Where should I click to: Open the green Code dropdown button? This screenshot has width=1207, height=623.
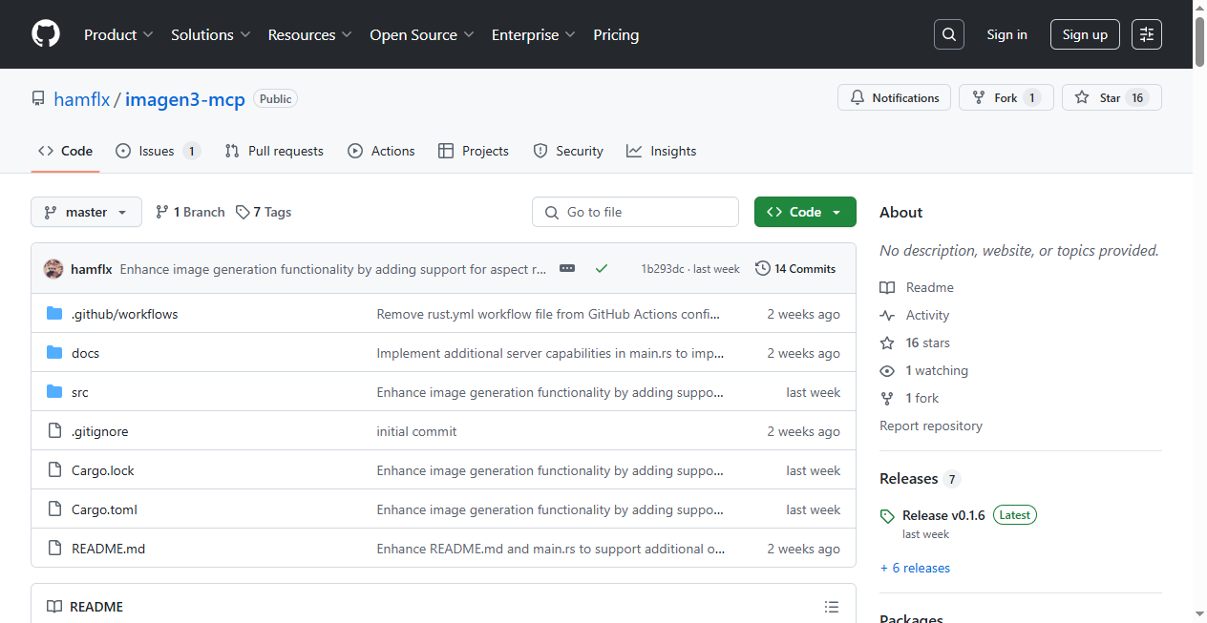(x=805, y=212)
